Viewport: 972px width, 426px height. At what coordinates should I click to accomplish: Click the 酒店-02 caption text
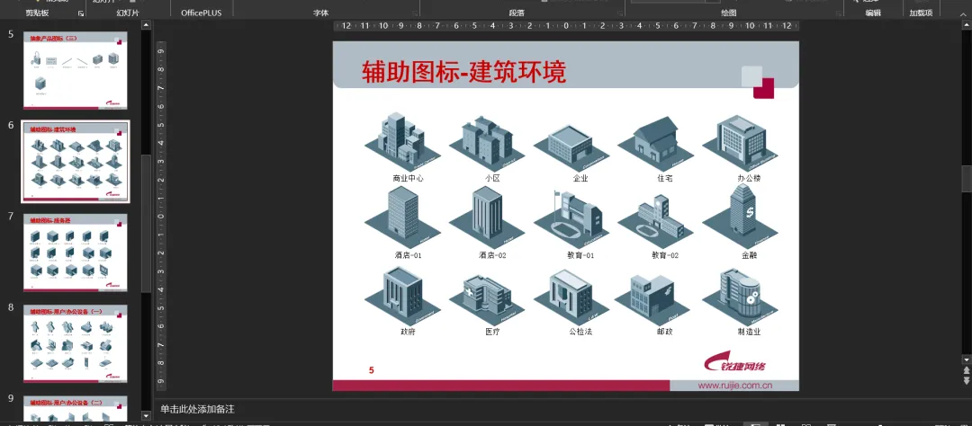(493, 255)
